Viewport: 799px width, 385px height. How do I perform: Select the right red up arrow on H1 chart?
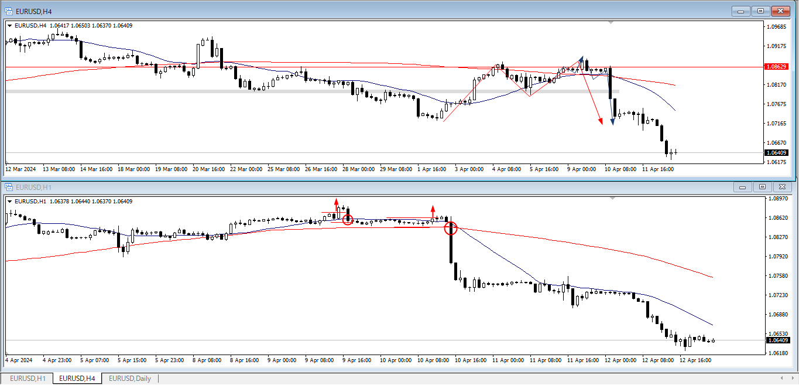(x=433, y=210)
